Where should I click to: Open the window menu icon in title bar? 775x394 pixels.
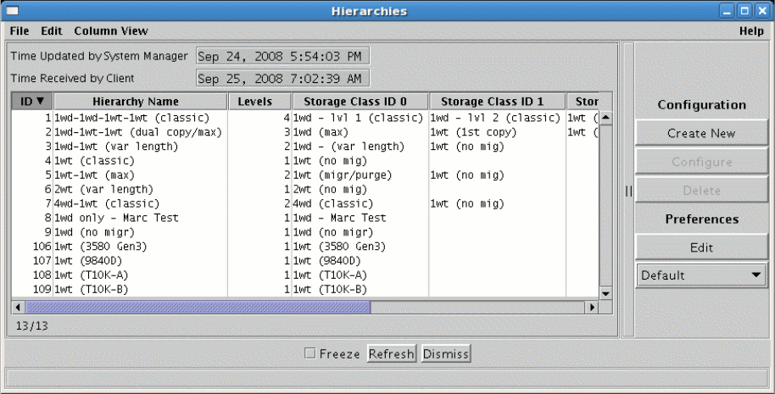tap(12, 10)
